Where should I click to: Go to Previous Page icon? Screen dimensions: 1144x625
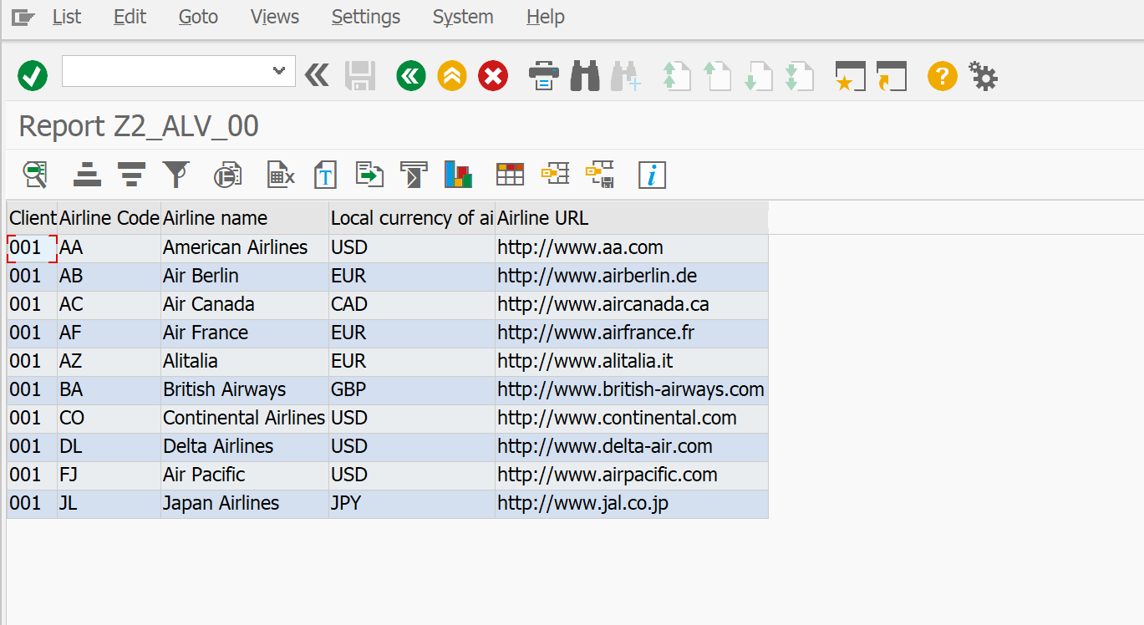click(x=717, y=77)
